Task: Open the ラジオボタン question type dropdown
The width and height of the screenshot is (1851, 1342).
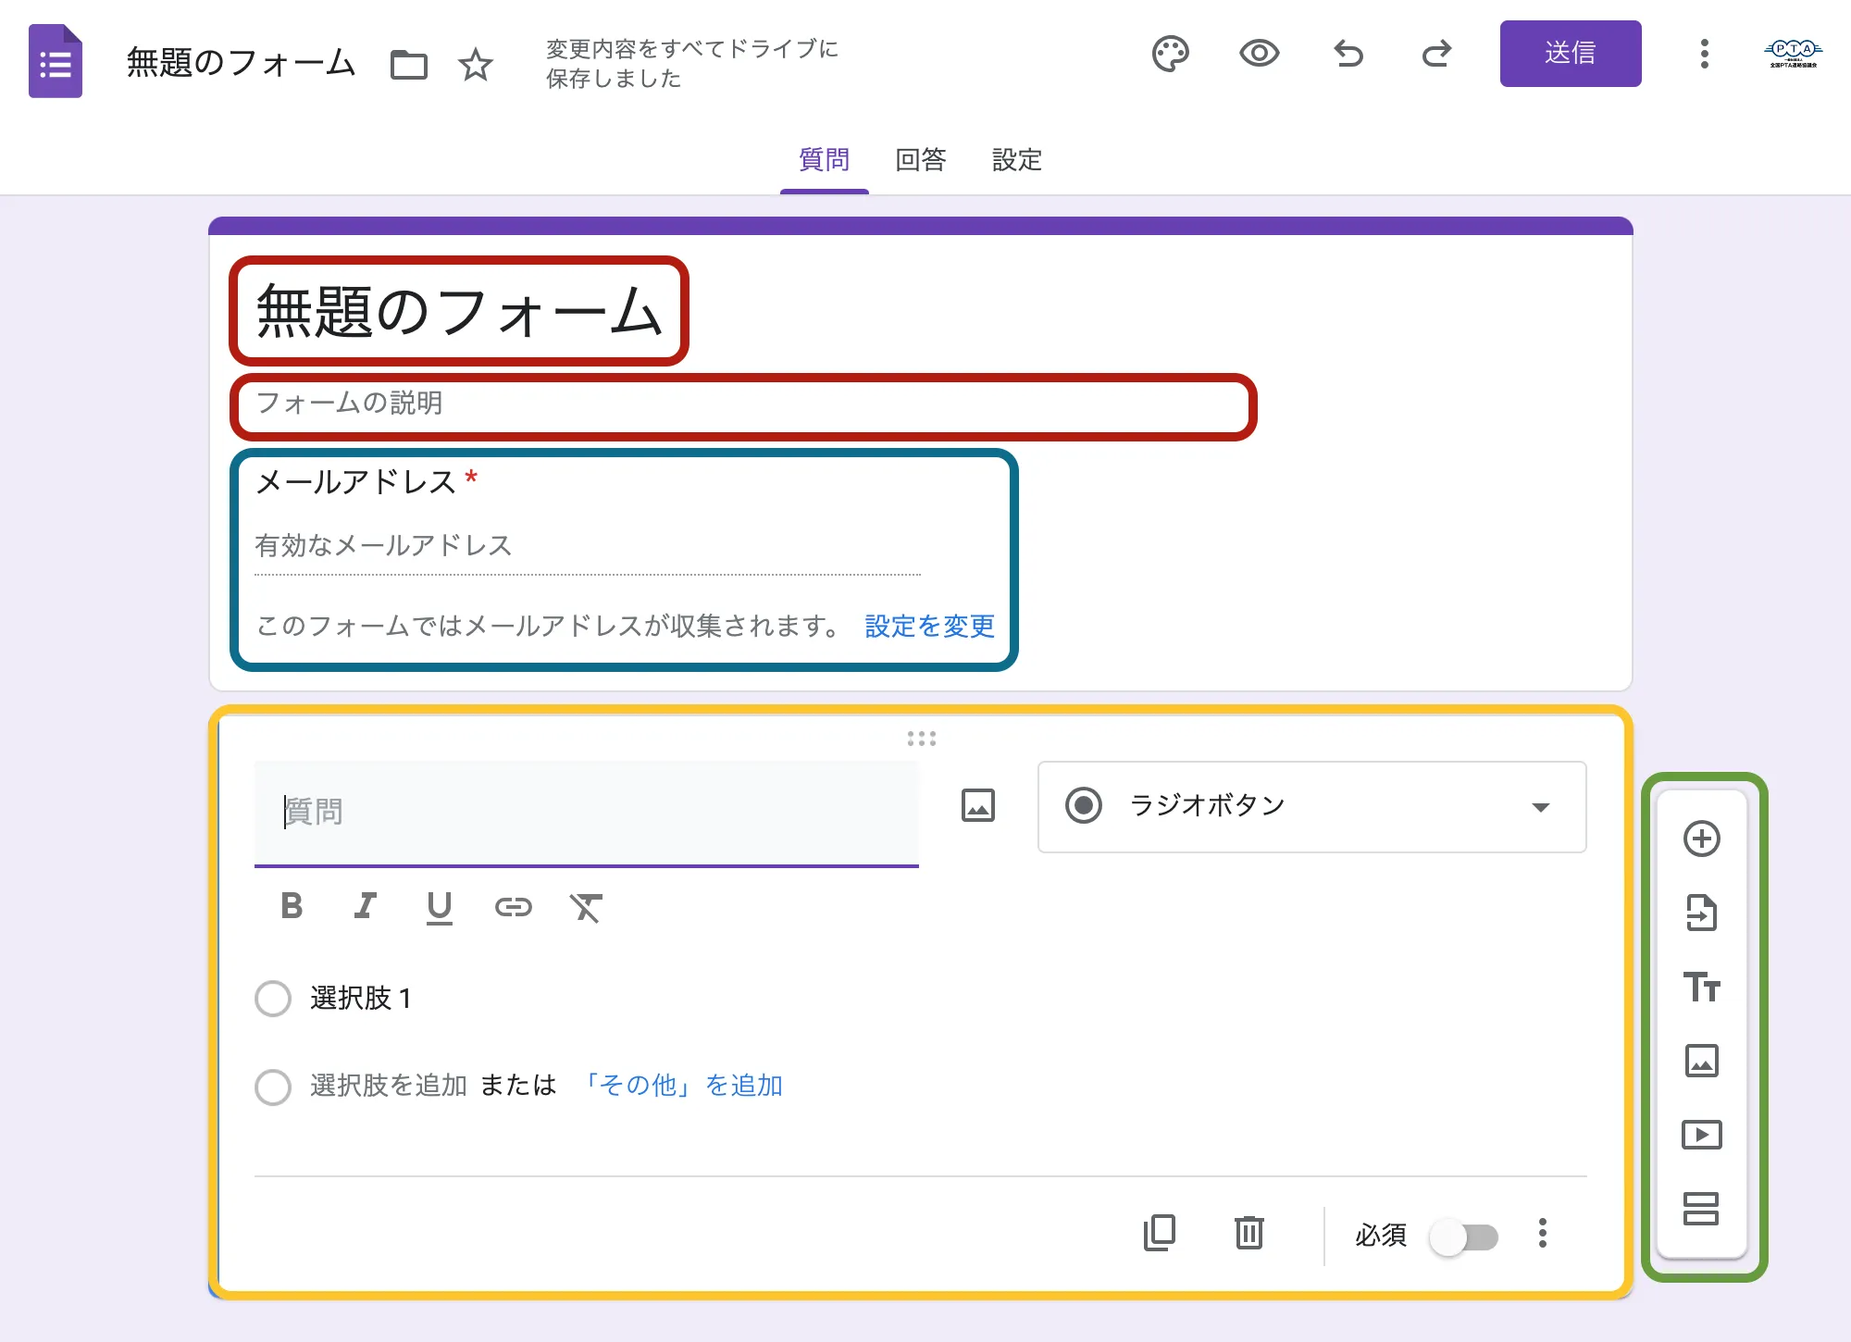Action: point(1311,806)
